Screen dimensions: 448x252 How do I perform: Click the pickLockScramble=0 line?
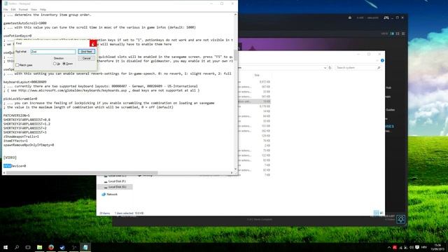pyautogui.click(x=20, y=99)
